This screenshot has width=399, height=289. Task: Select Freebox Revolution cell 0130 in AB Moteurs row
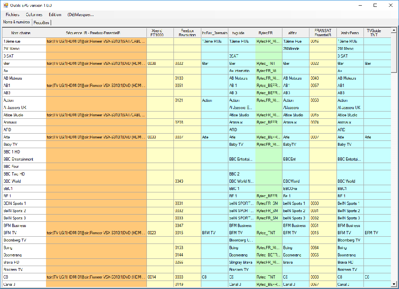[x=188, y=78]
